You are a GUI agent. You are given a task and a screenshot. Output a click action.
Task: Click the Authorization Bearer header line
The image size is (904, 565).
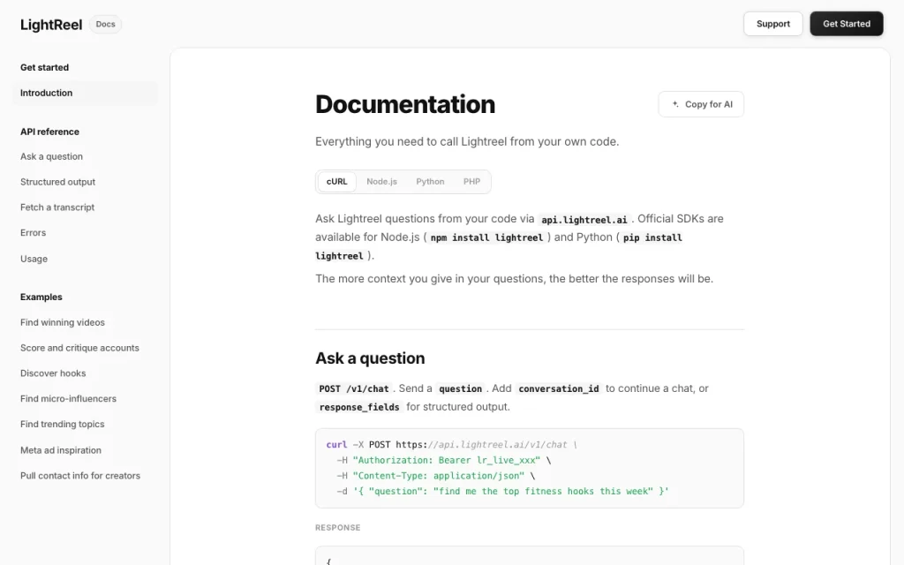tap(444, 460)
